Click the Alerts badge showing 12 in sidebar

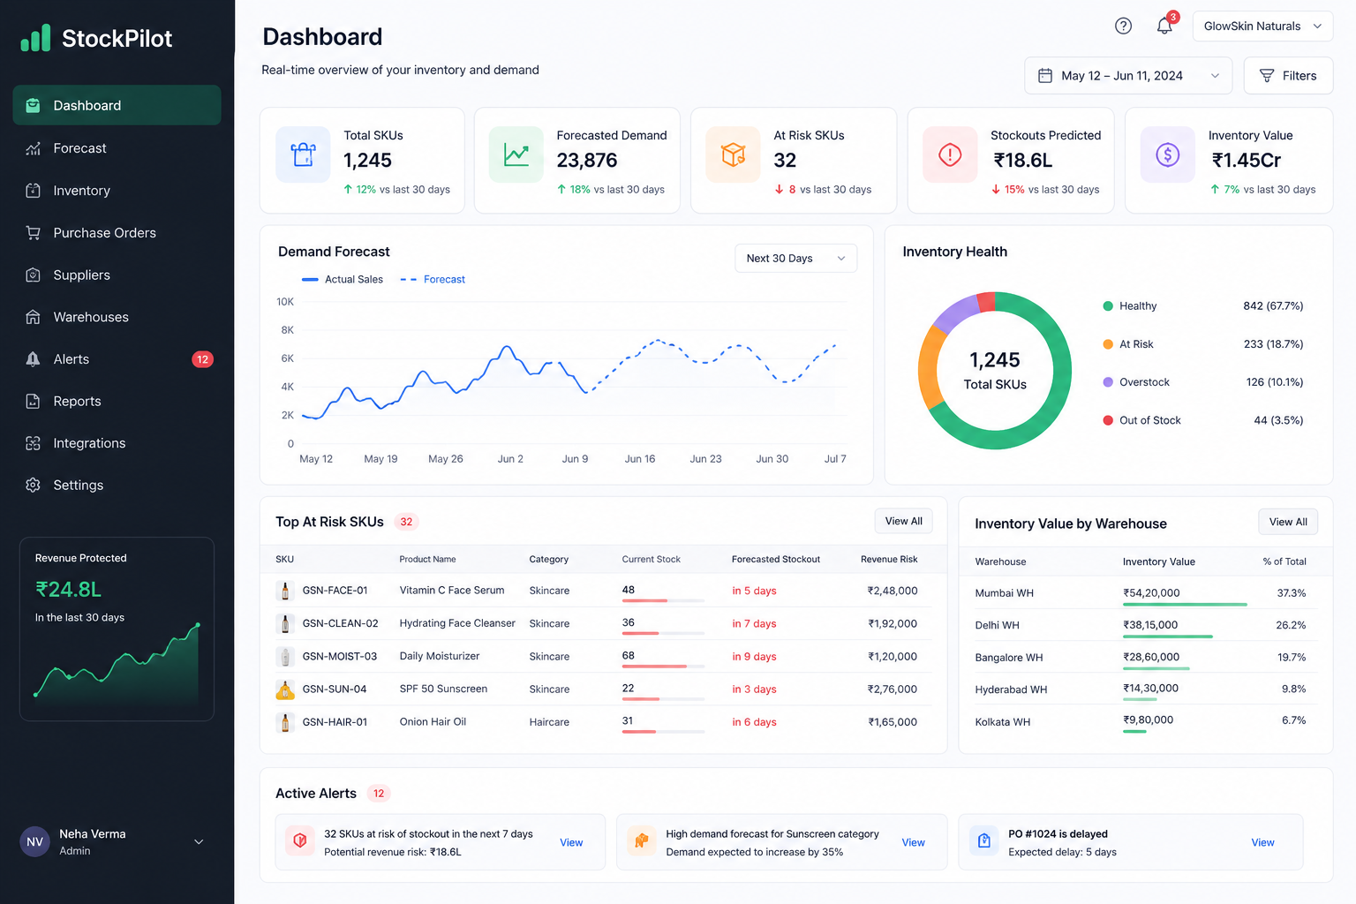pyautogui.click(x=203, y=359)
